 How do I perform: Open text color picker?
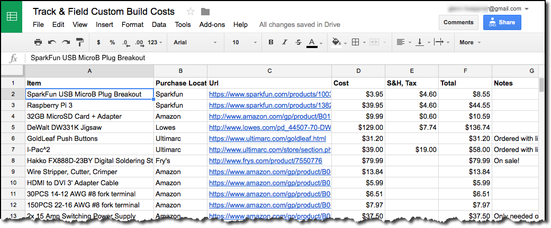312,43
